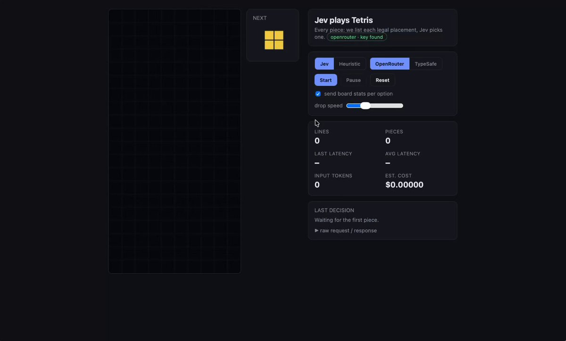Viewport: 566px width, 341px height.
Task: Select the Jev player mode
Action: point(325,64)
